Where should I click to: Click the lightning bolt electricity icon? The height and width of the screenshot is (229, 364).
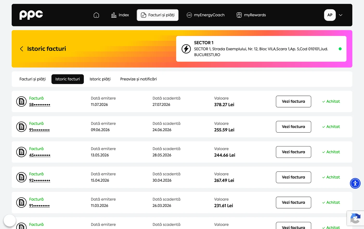(x=186, y=49)
